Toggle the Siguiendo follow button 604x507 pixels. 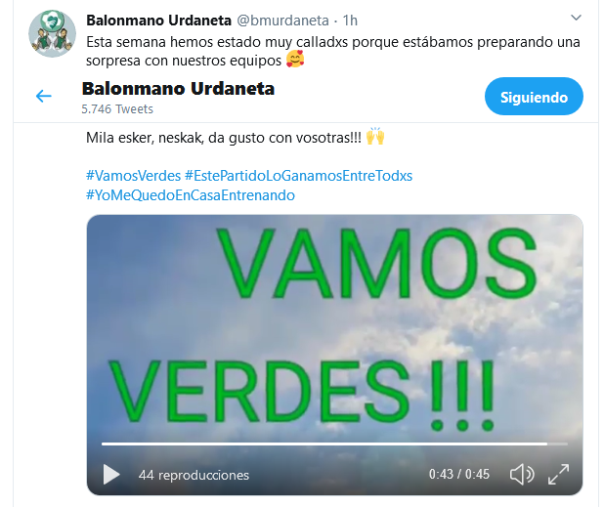(534, 97)
